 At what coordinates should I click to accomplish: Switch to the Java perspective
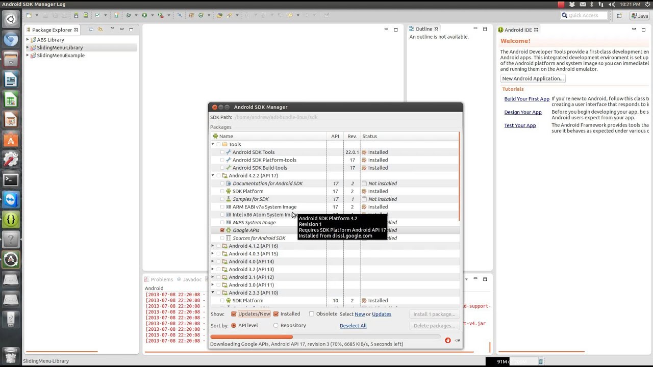pos(639,16)
